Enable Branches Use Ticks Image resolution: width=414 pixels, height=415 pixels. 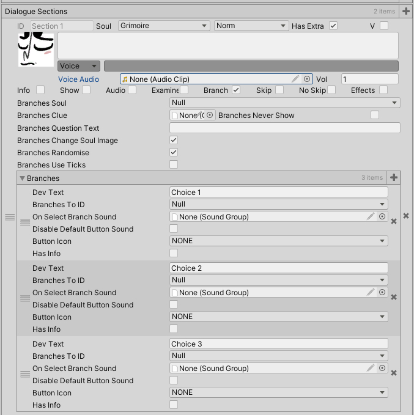(174, 164)
